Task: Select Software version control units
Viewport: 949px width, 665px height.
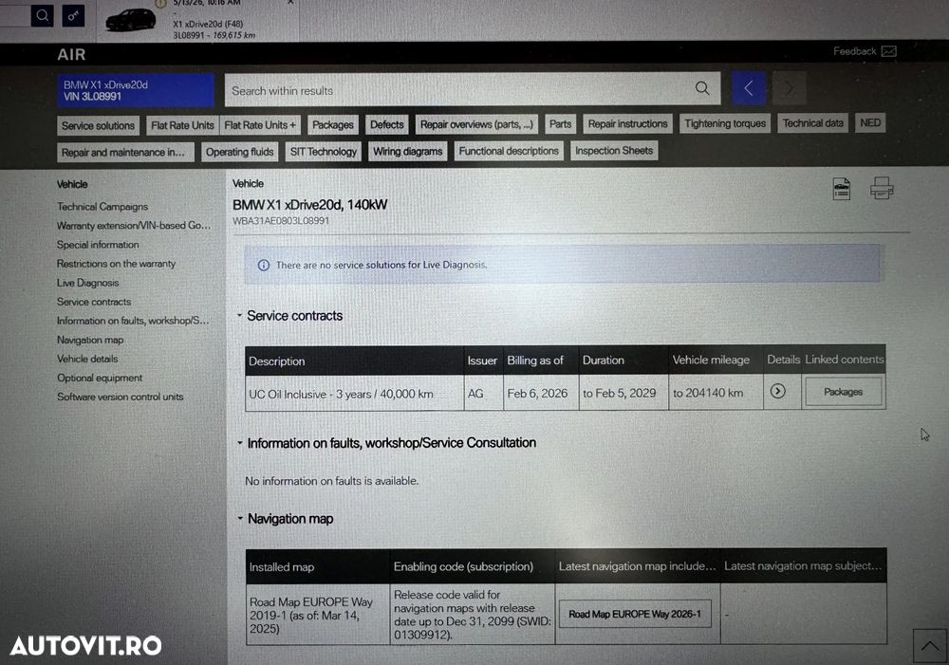Action: click(120, 397)
